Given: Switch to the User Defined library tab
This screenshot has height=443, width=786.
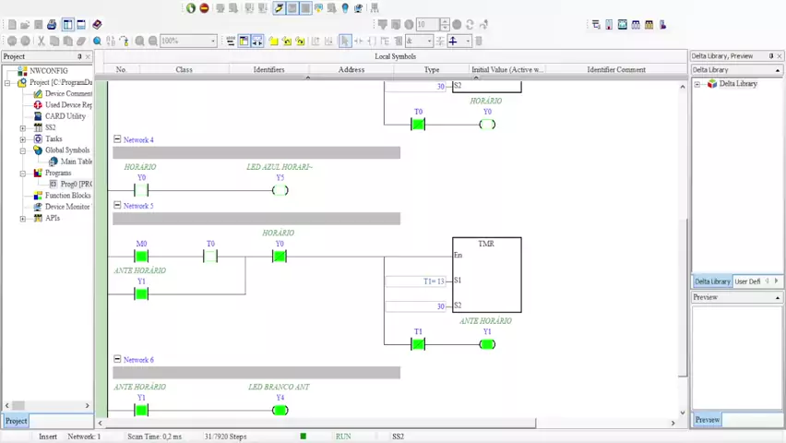Looking at the screenshot, I should pyautogui.click(x=747, y=281).
